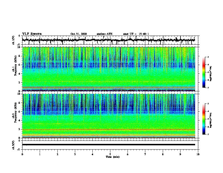Click the ch.2 frequency tick label "4"
Viewport: 223px width, 173px height.
20,120
